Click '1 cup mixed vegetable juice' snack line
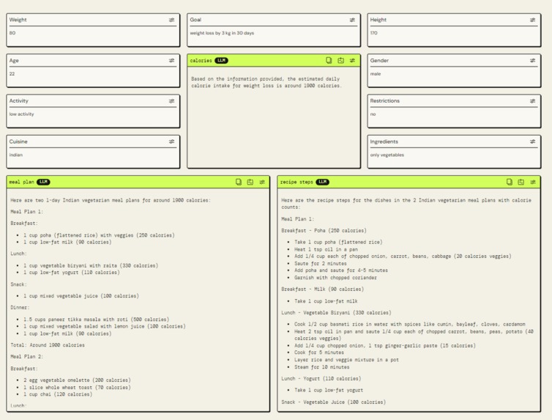Screen dimensions: 552x420 (81, 296)
